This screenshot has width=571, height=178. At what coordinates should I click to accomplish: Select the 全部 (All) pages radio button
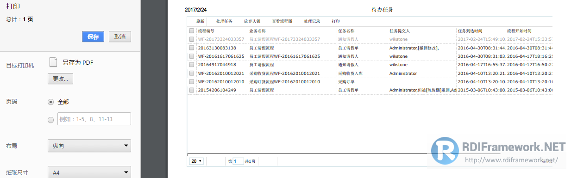[x=51, y=102]
